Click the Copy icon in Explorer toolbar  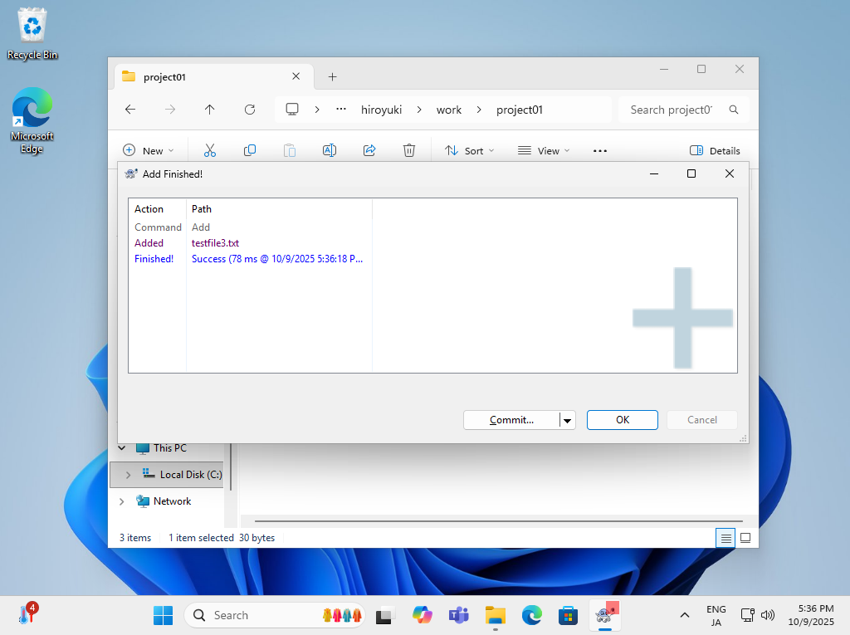pyautogui.click(x=249, y=150)
